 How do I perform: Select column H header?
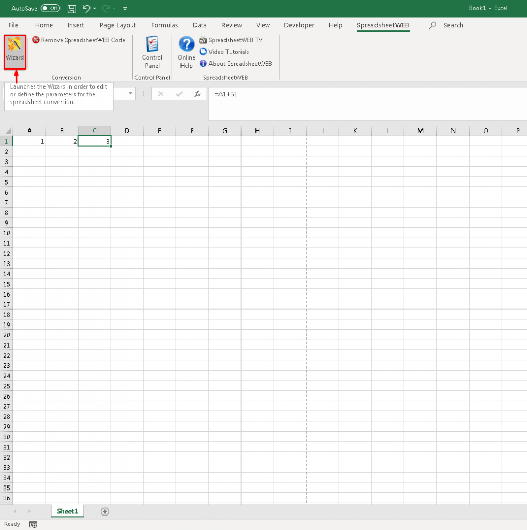click(x=258, y=131)
